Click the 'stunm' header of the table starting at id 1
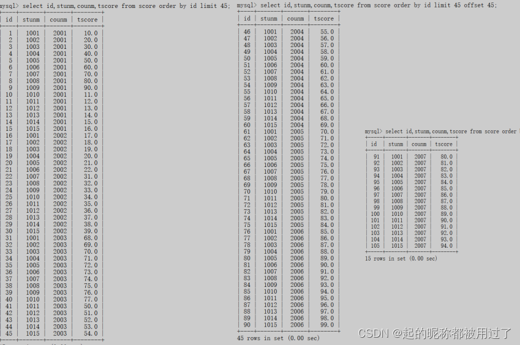This screenshot has width=520, height=345. [x=31, y=20]
